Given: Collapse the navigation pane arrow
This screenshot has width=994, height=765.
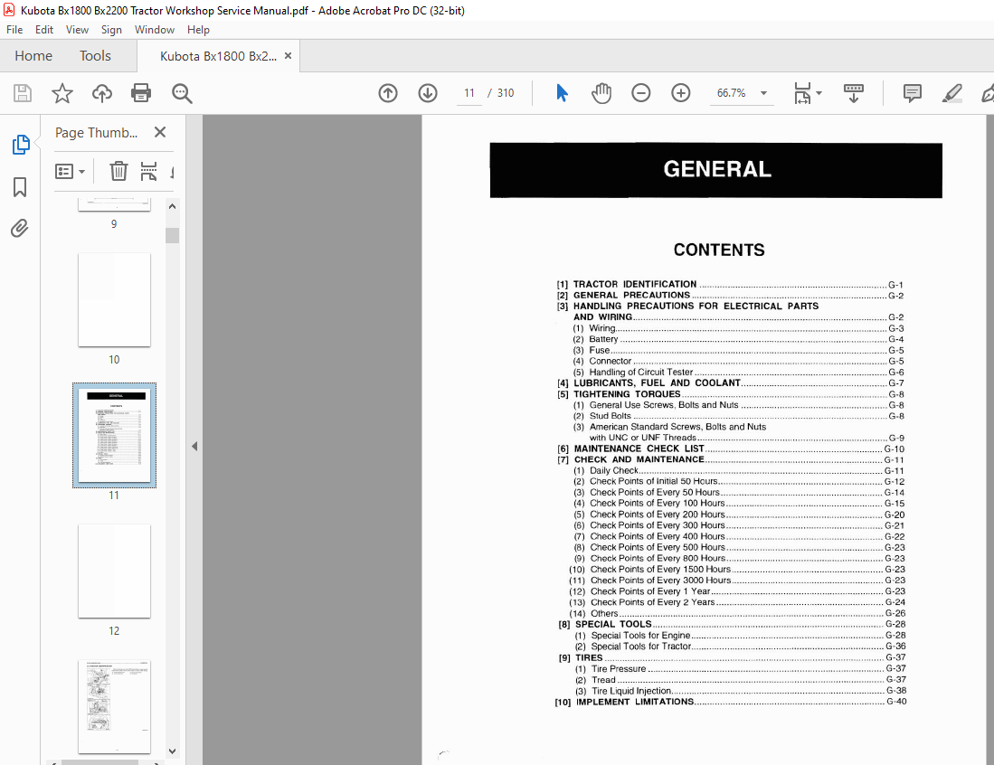Looking at the screenshot, I should click(194, 446).
